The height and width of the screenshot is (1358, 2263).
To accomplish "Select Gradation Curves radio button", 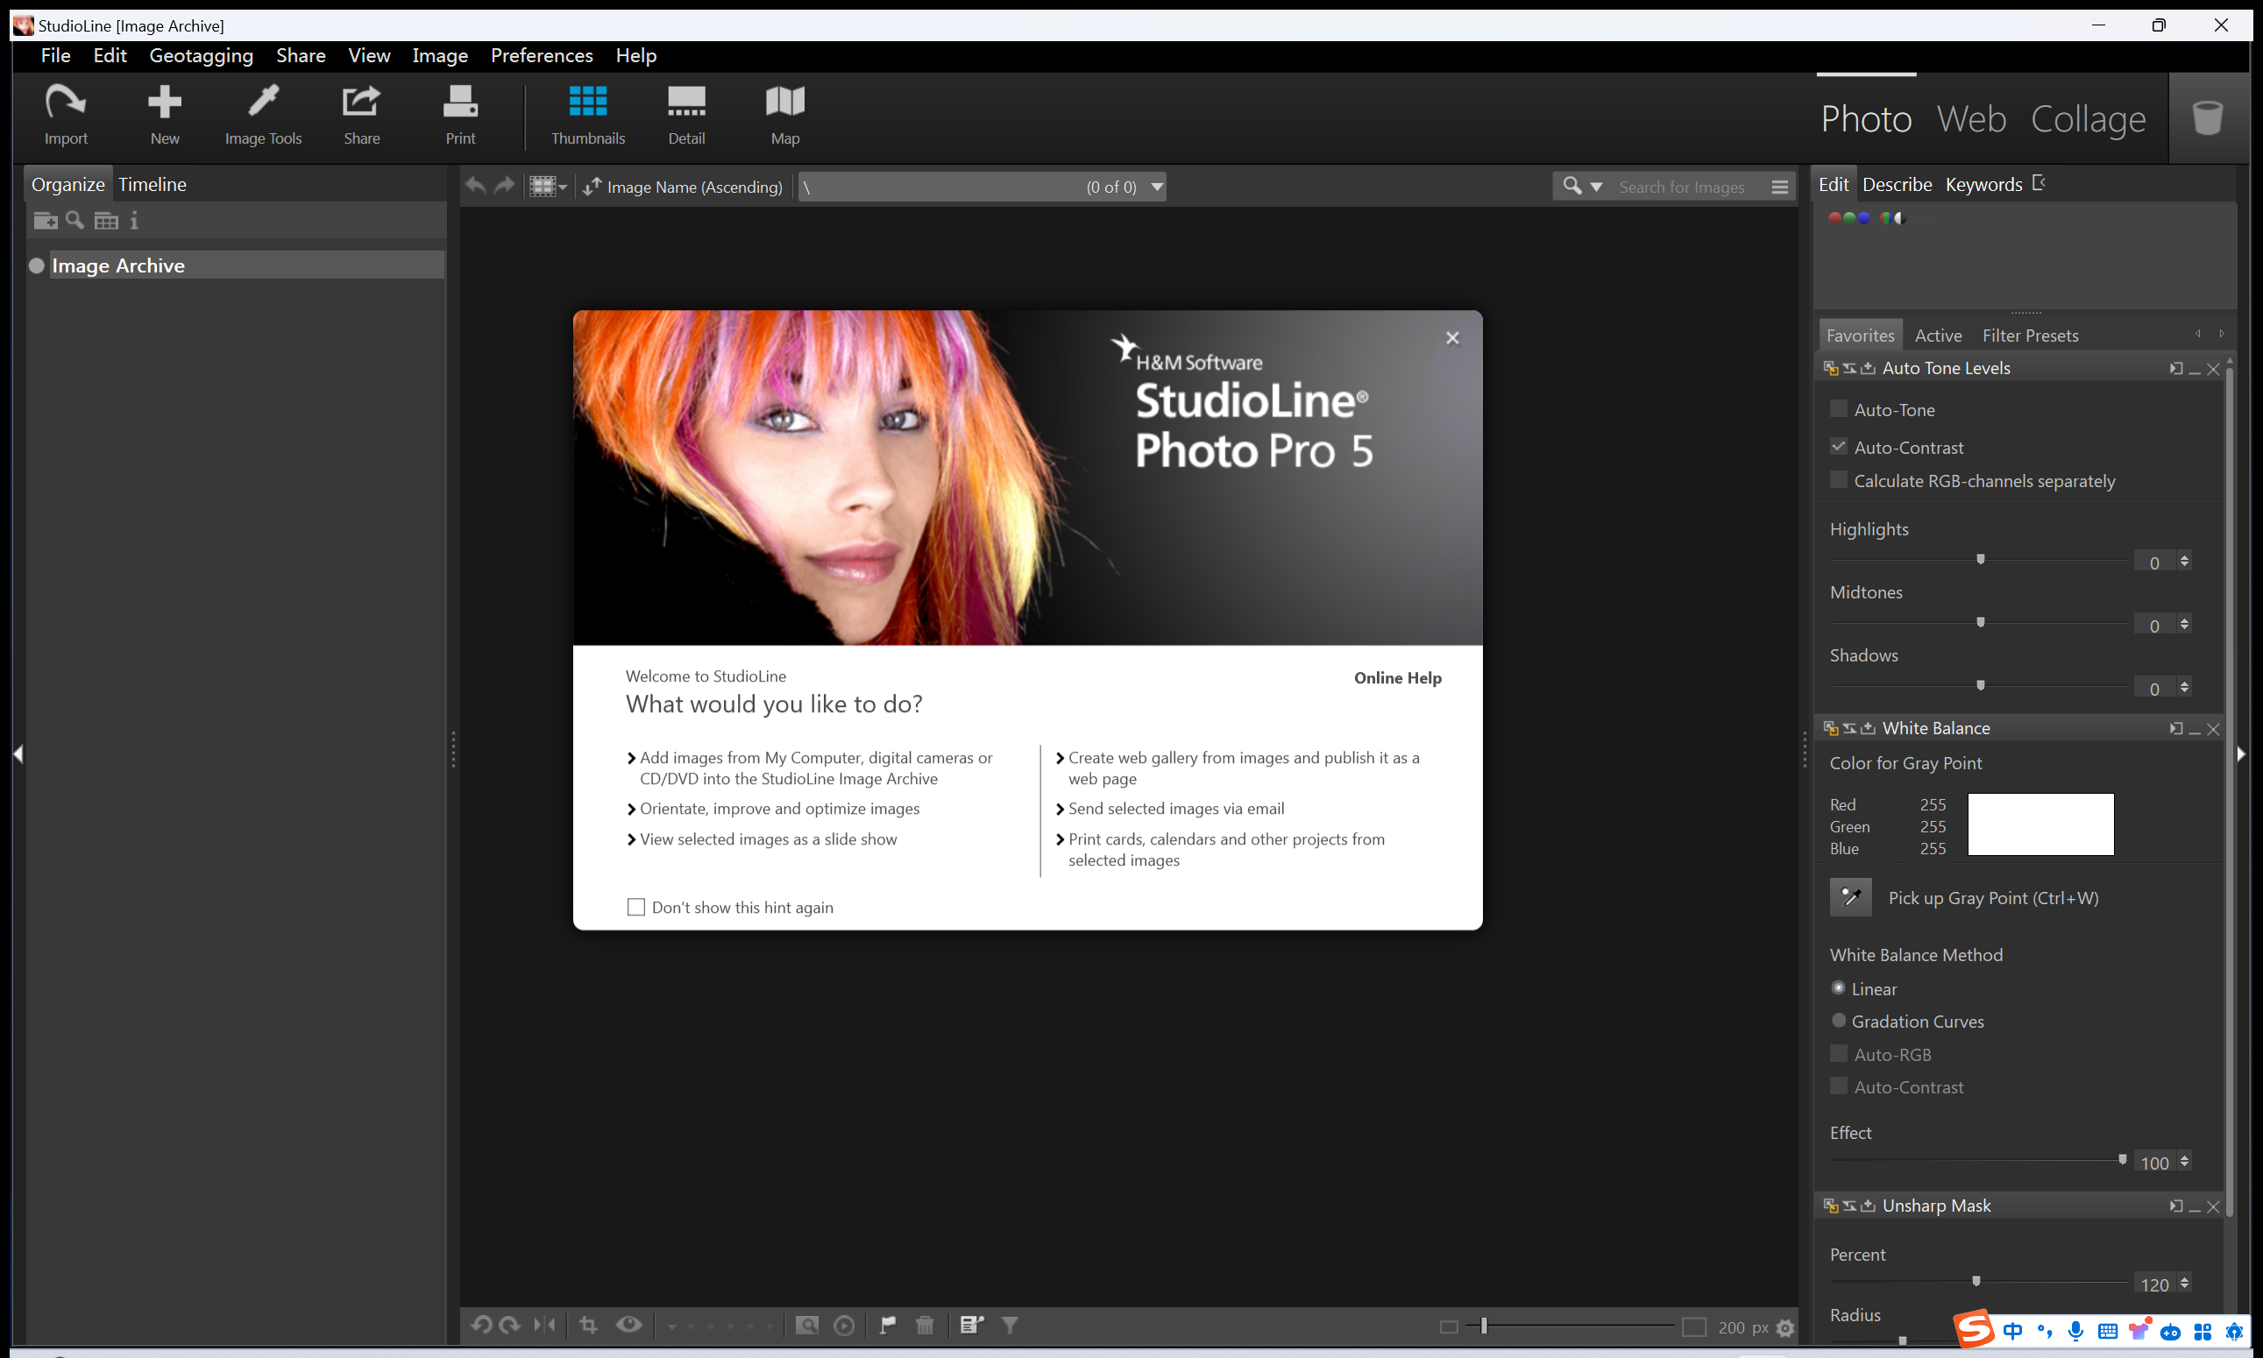I will pyautogui.click(x=1837, y=1021).
